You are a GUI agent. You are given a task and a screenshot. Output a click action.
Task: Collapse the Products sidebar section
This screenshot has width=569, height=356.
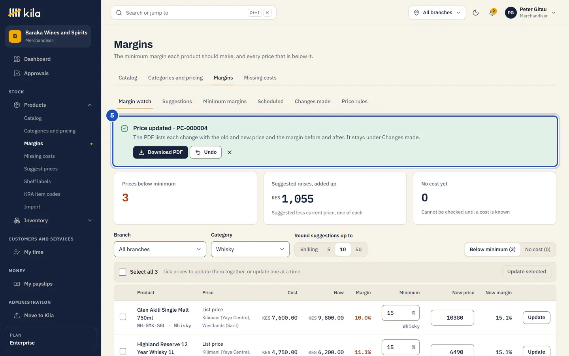tap(90, 105)
